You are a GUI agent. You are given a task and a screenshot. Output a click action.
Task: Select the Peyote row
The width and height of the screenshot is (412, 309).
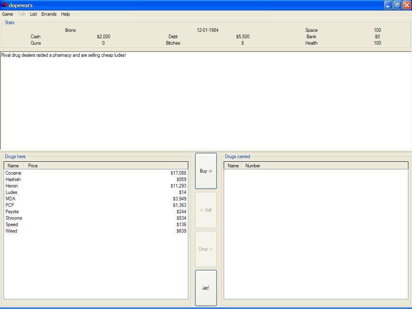[12, 212]
